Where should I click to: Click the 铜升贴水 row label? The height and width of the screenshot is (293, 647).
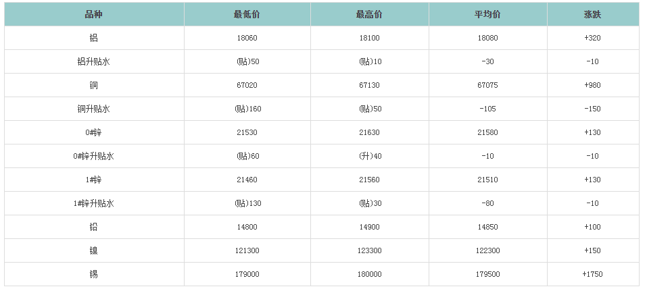pos(94,109)
